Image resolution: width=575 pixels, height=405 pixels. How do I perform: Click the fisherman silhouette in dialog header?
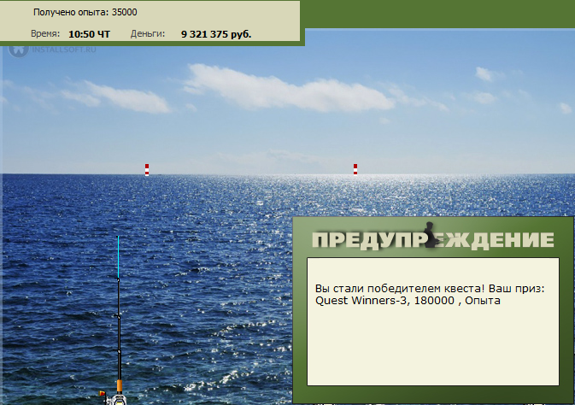(431, 235)
